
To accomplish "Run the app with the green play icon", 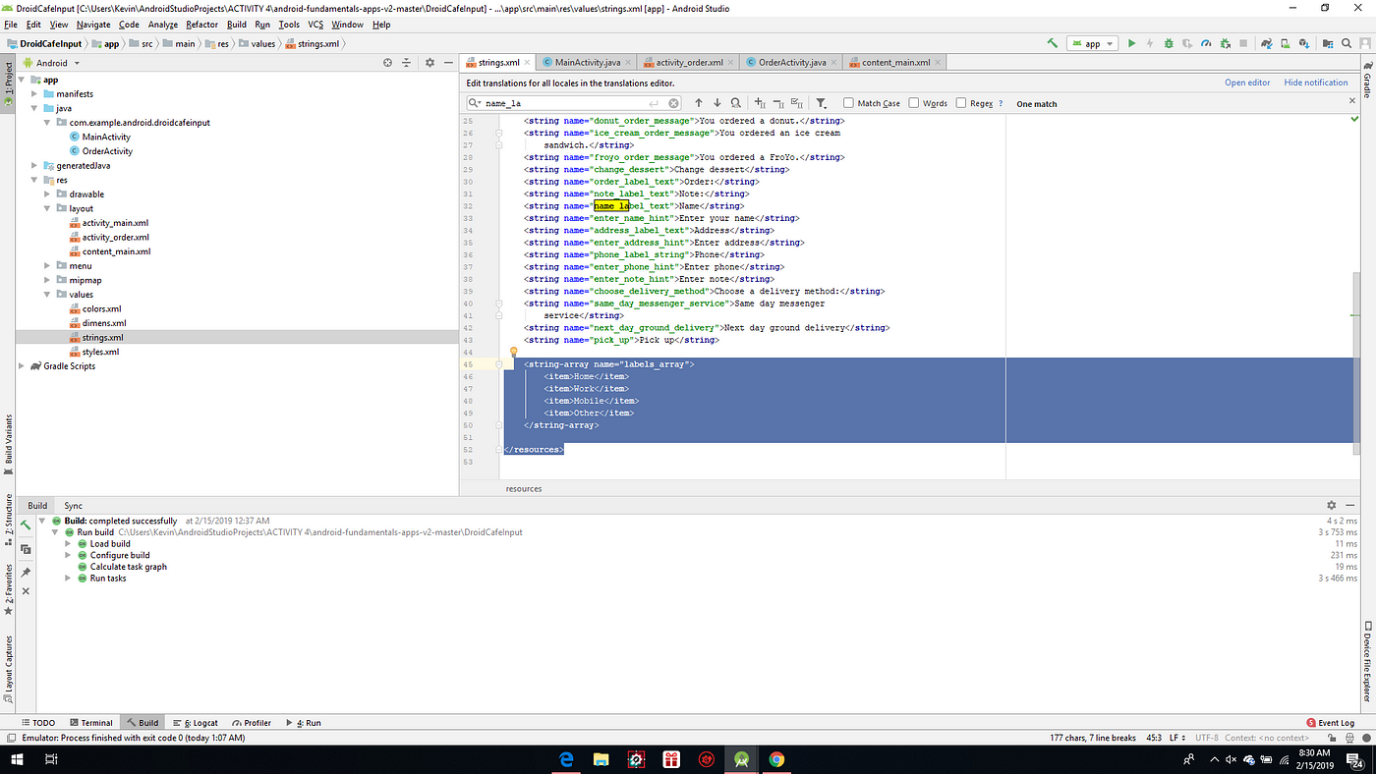I will (x=1132, y=43).
